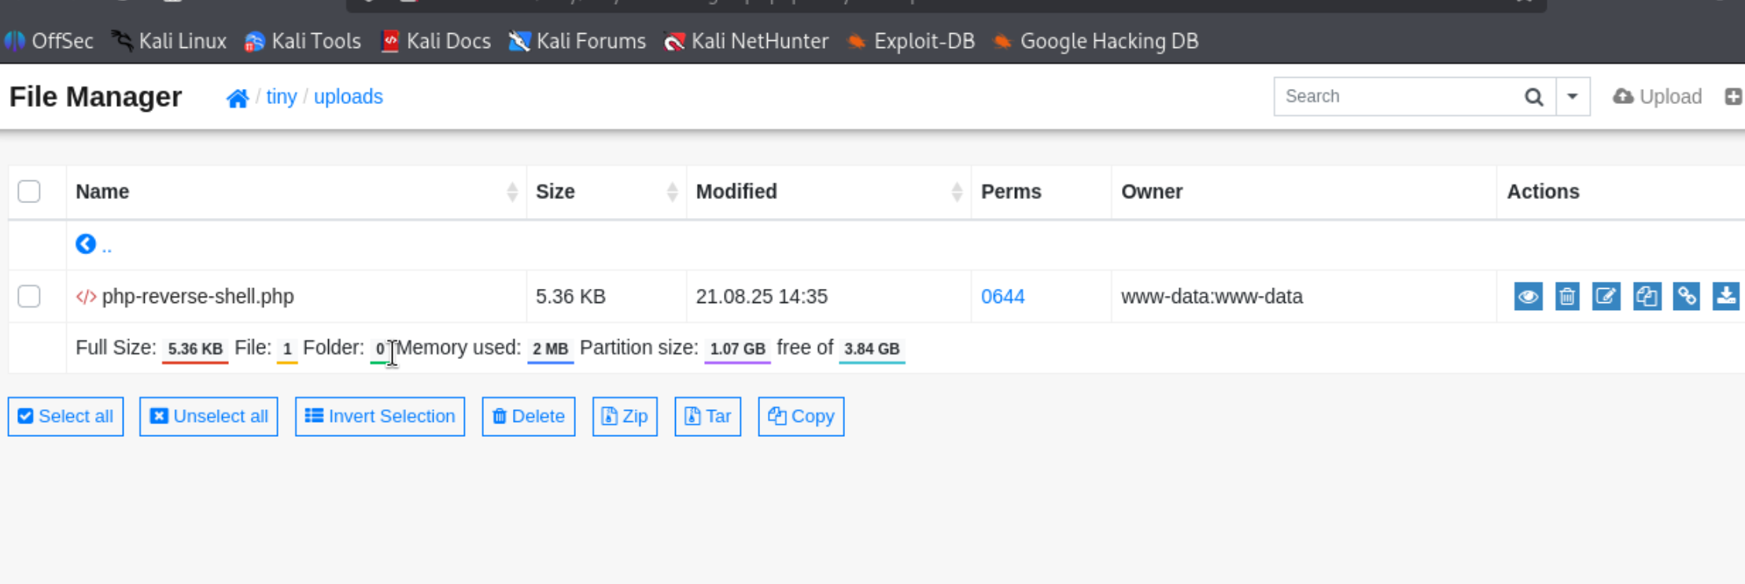Click the new item plus icon
This screenshot has height=584, width=1745.
(x=1733, y=97)
